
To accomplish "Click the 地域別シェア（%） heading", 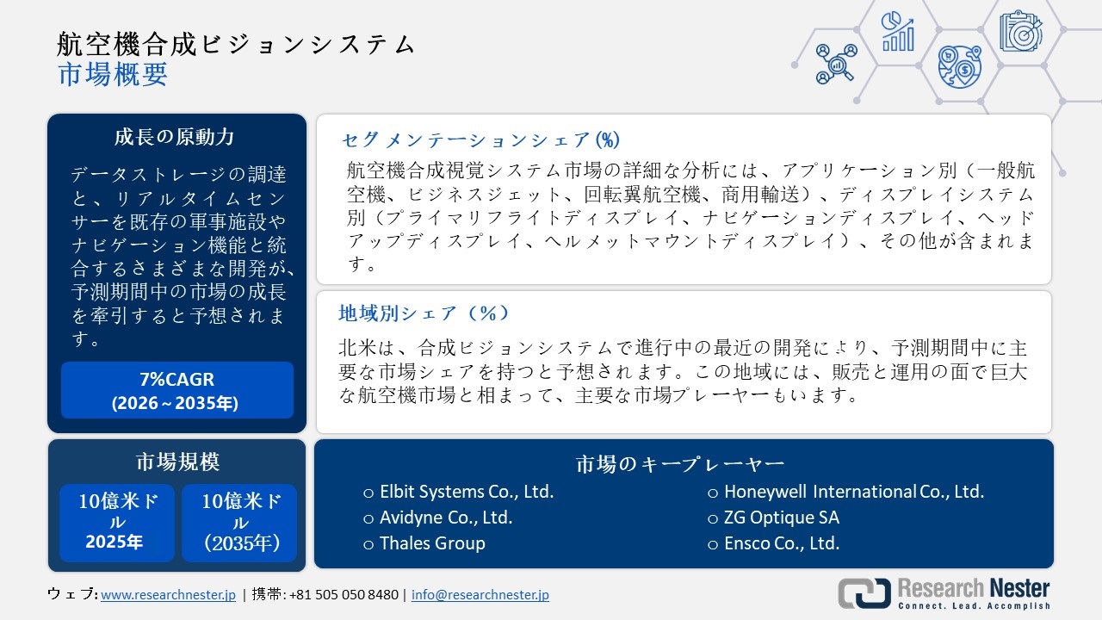I will tap(424, 313).
